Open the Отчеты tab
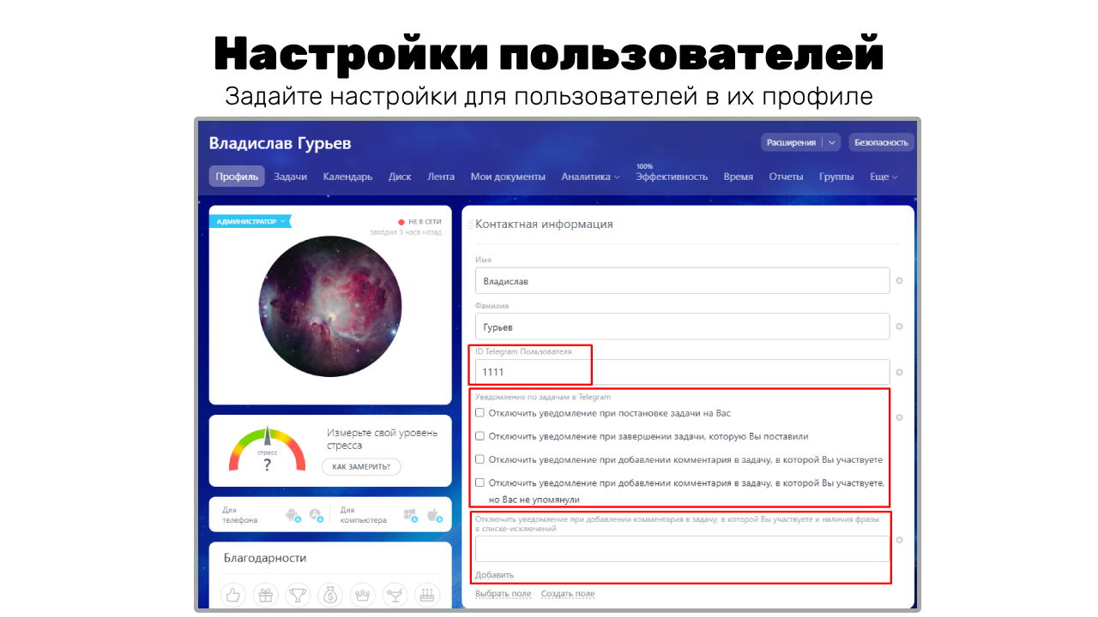1098x617 pixels. [786, 177]
